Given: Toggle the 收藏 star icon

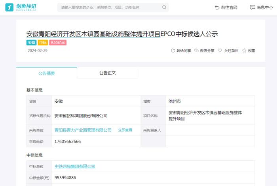Looking at the screenshot, I should [x=244, y=51].
